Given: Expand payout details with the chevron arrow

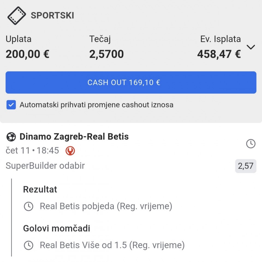Looking at the screenshot, I should pyautogui.click(x=251, y=47).
